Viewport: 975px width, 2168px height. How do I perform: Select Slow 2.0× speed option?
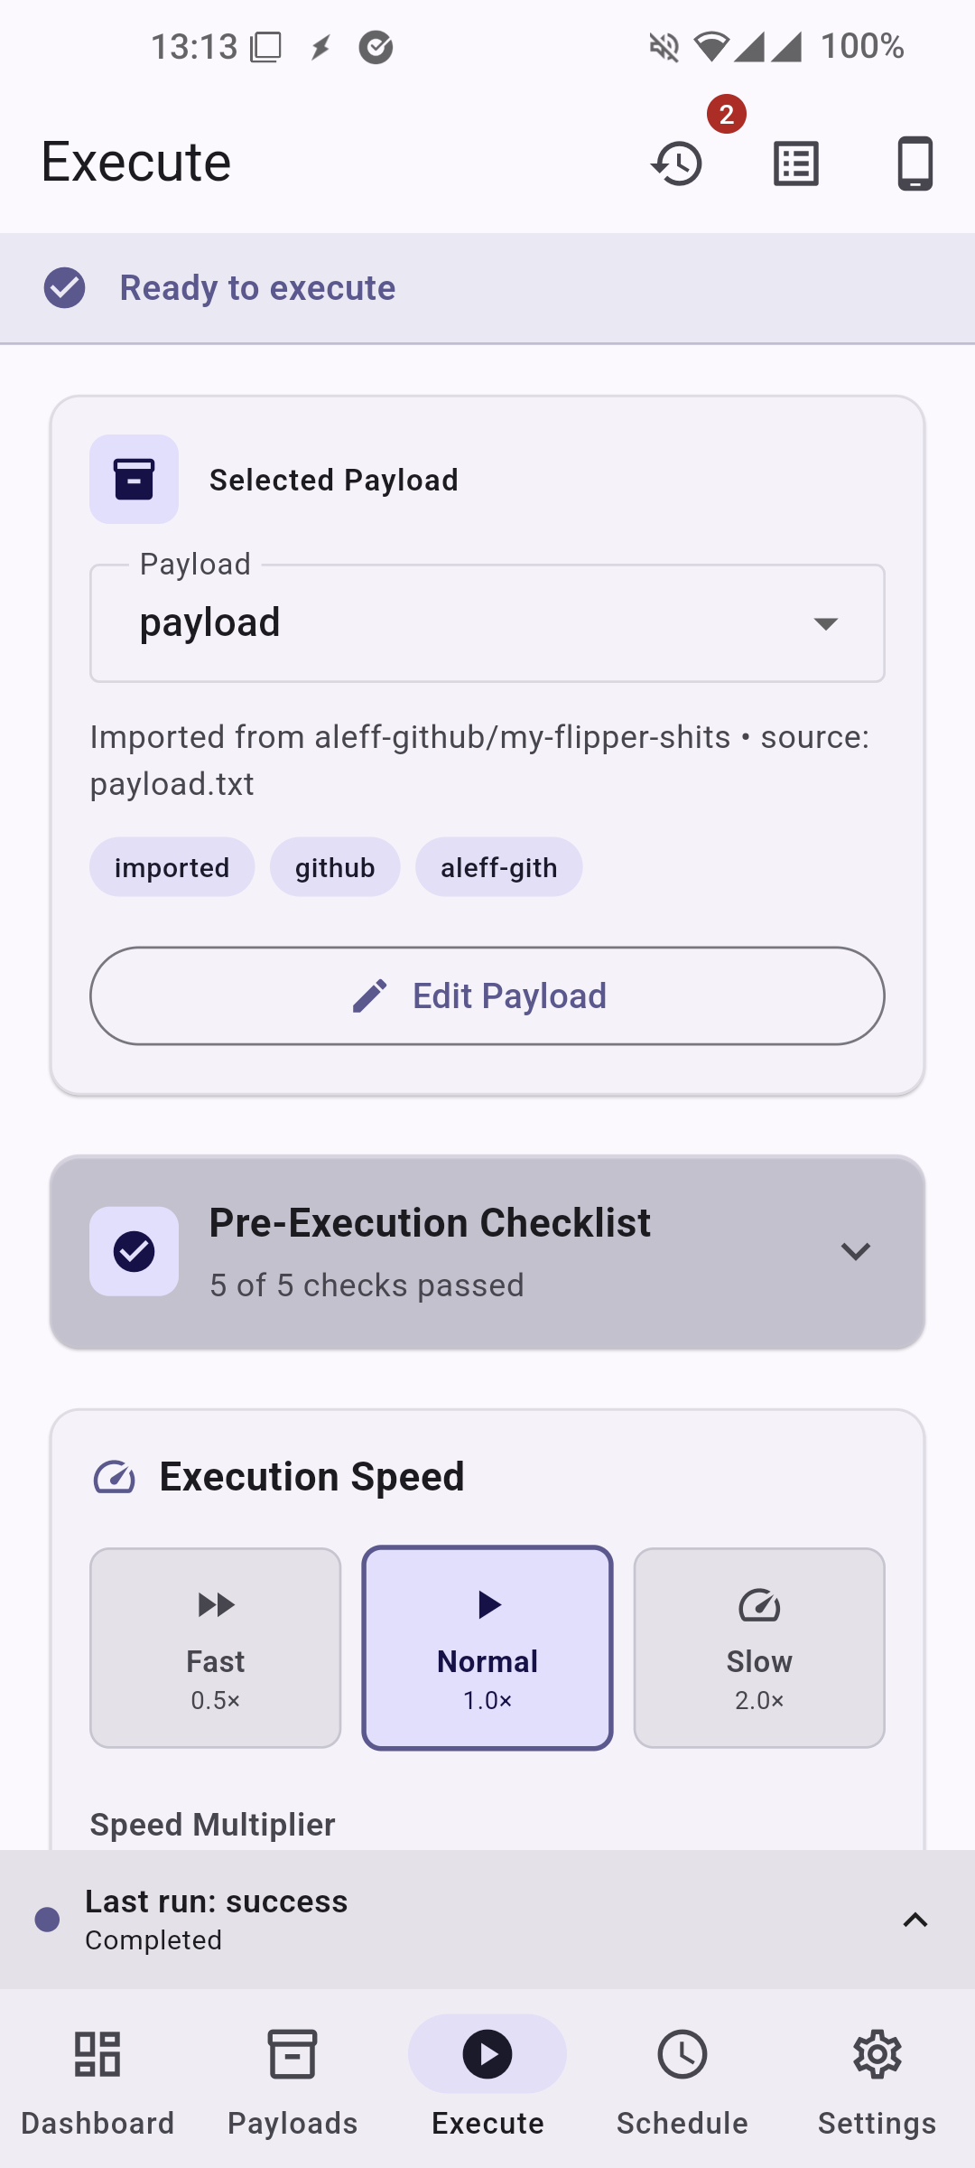[759, 1648]
